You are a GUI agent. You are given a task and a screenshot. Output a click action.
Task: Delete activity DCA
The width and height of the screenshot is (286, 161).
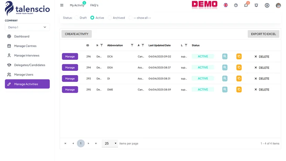pos(262,57)
